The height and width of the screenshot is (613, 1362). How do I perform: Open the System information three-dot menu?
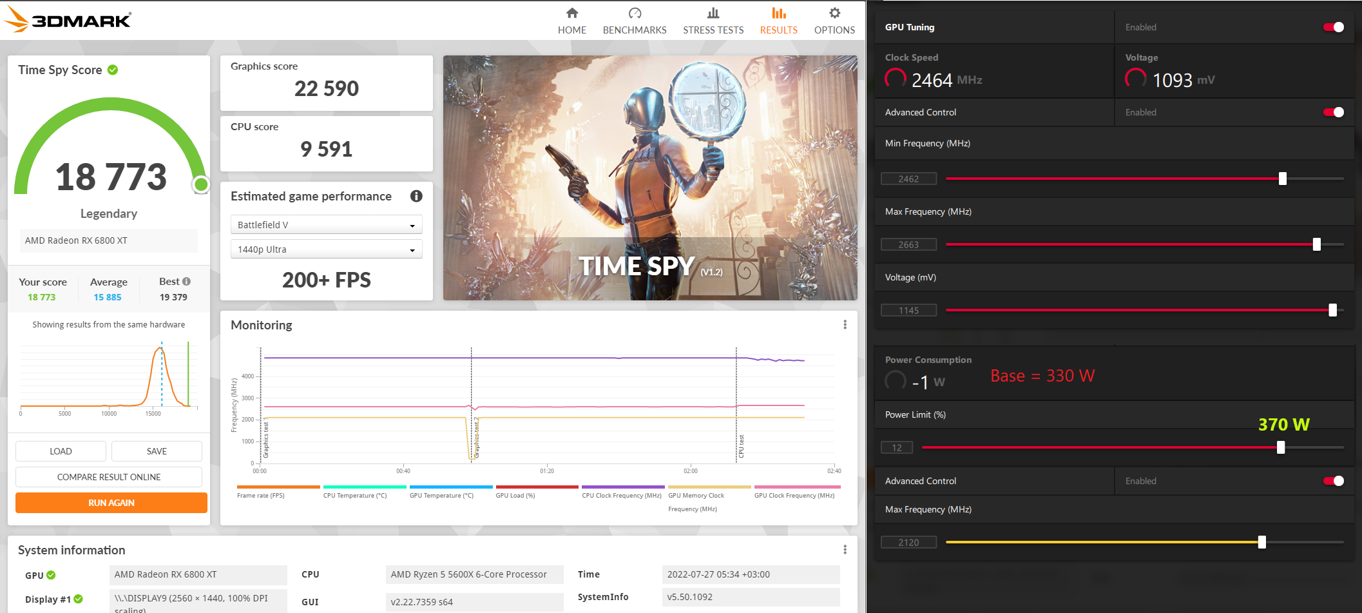pos(845,550)
